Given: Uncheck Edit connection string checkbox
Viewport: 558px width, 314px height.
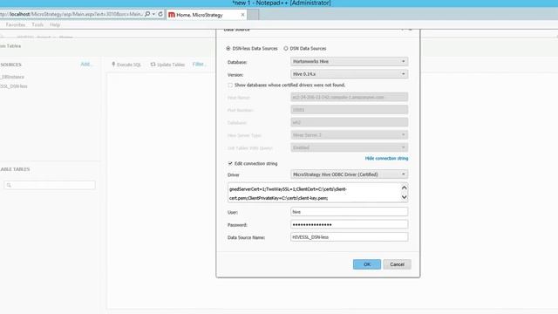Looking at the screenshot, I should click(x=230, y=163).
